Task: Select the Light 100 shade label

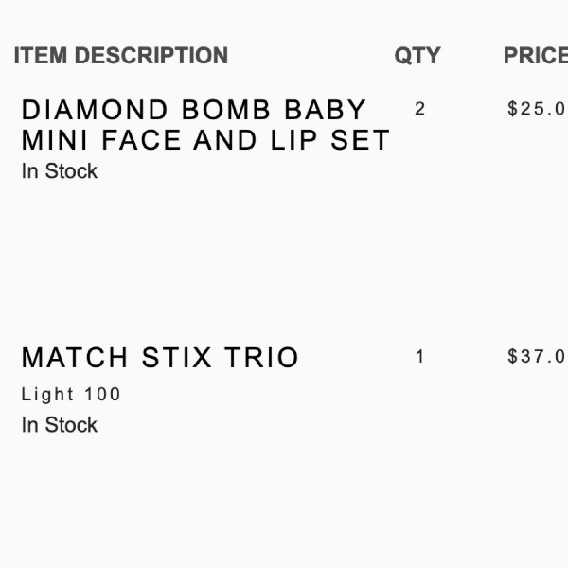Action: click(x=71, y=394)
